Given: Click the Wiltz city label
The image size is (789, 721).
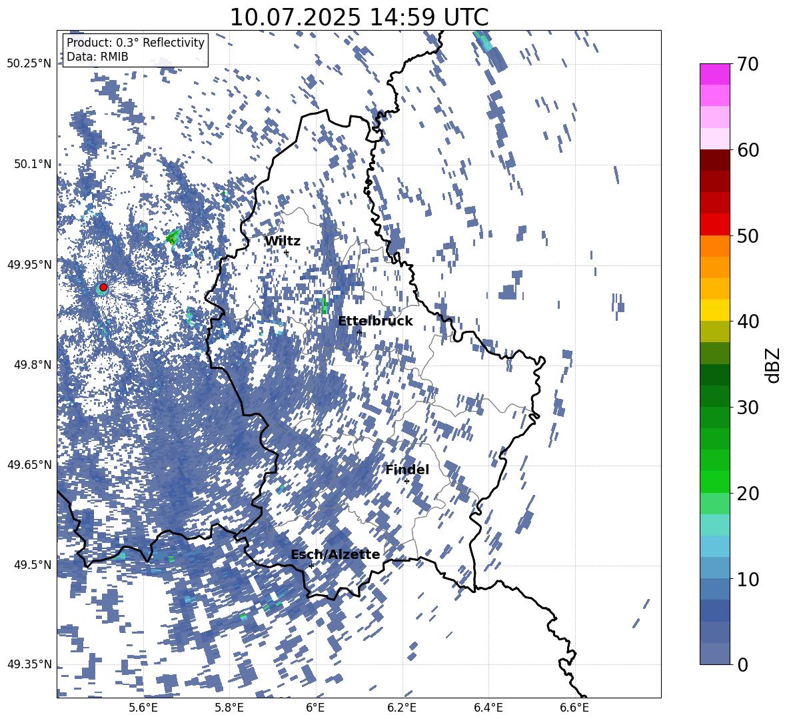Looking at the screenshot, I should click(283, 241).
